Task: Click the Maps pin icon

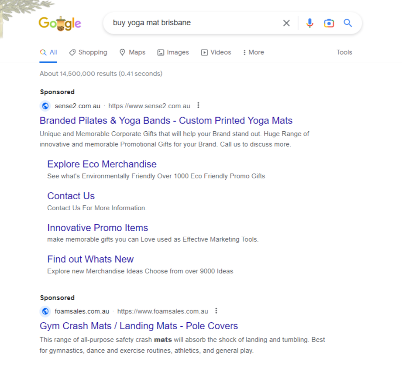Action: click(x=122, y=52)
